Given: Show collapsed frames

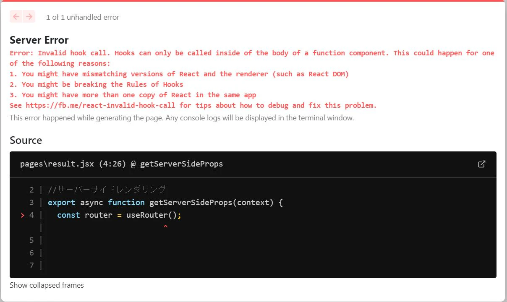Looking at the screenshot, I should [x=47, y=285].
